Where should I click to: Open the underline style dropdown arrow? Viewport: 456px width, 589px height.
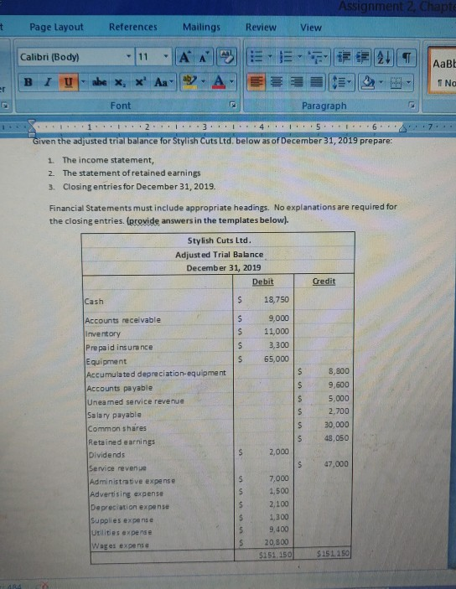[84, 81]
